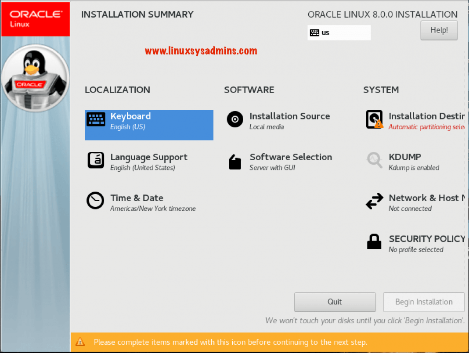
Task: Select the Time & Date 'Americas/New York timezone' entry
Action: tap(153, 209)
